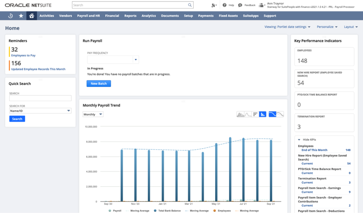Open the Search For Name/ID dropdown
This screenshot has height=213, width=363.
[40, 111]
